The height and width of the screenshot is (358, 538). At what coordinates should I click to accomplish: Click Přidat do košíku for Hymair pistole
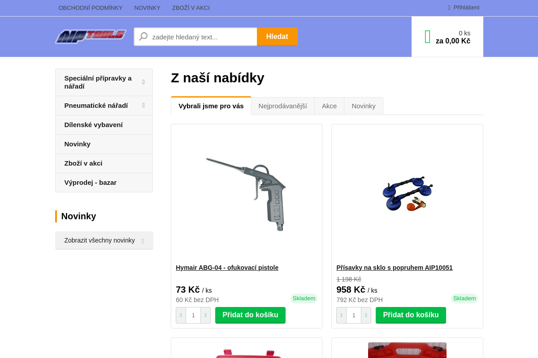250,315
